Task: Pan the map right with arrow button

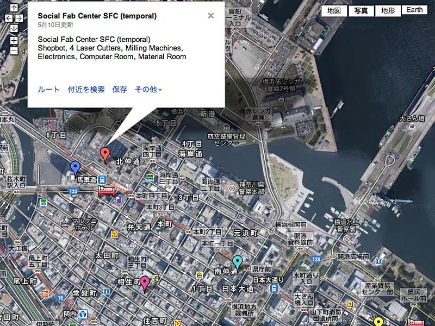Action: [x=19, y=18]
